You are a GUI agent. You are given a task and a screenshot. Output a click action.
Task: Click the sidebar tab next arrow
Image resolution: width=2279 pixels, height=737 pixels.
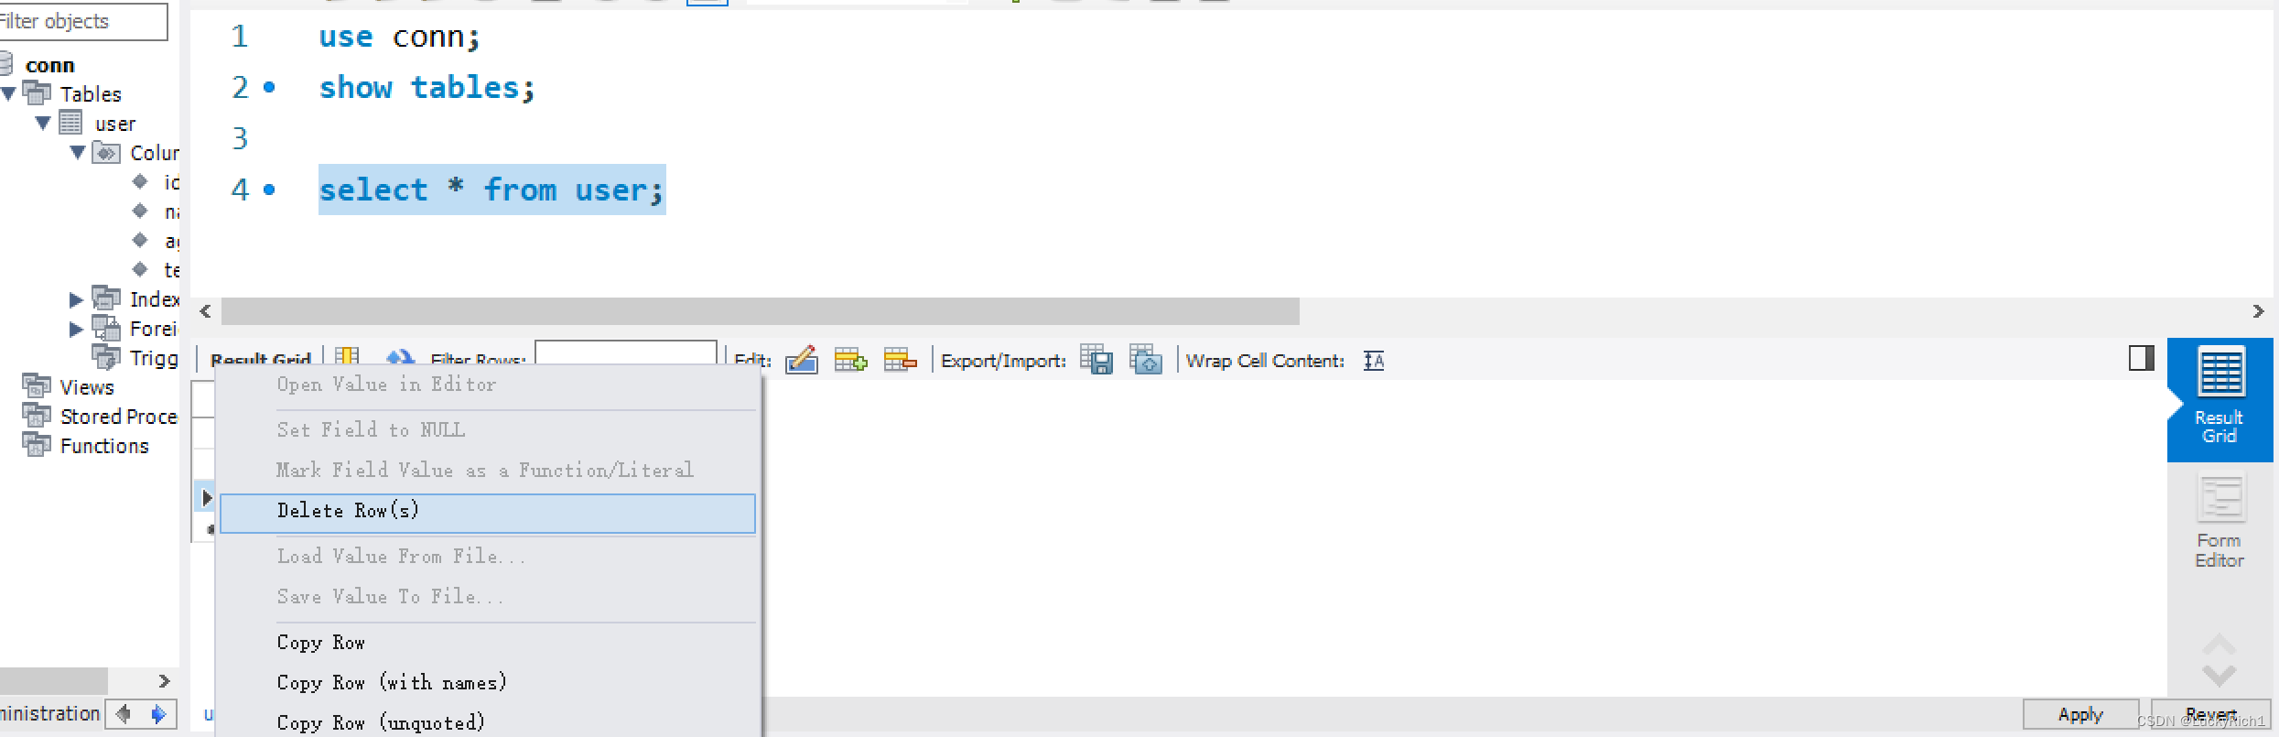click(158, 713)
